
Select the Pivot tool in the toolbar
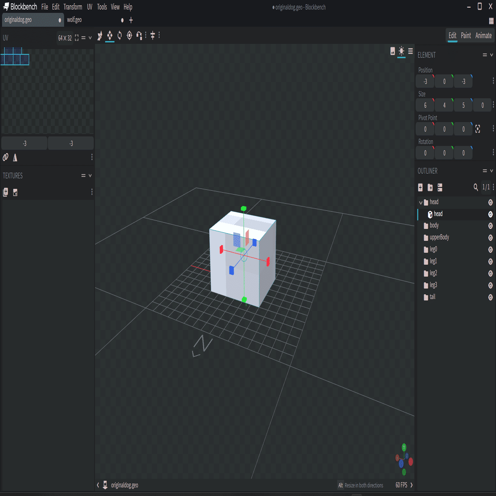coord(129,35)
